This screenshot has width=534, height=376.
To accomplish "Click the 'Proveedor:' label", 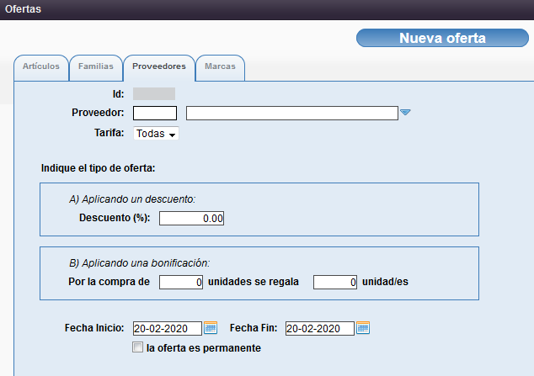I will 98,113.
